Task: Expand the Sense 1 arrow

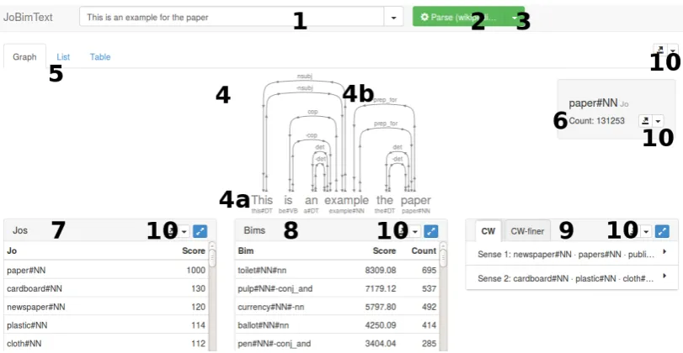Action: coord(664,251)
